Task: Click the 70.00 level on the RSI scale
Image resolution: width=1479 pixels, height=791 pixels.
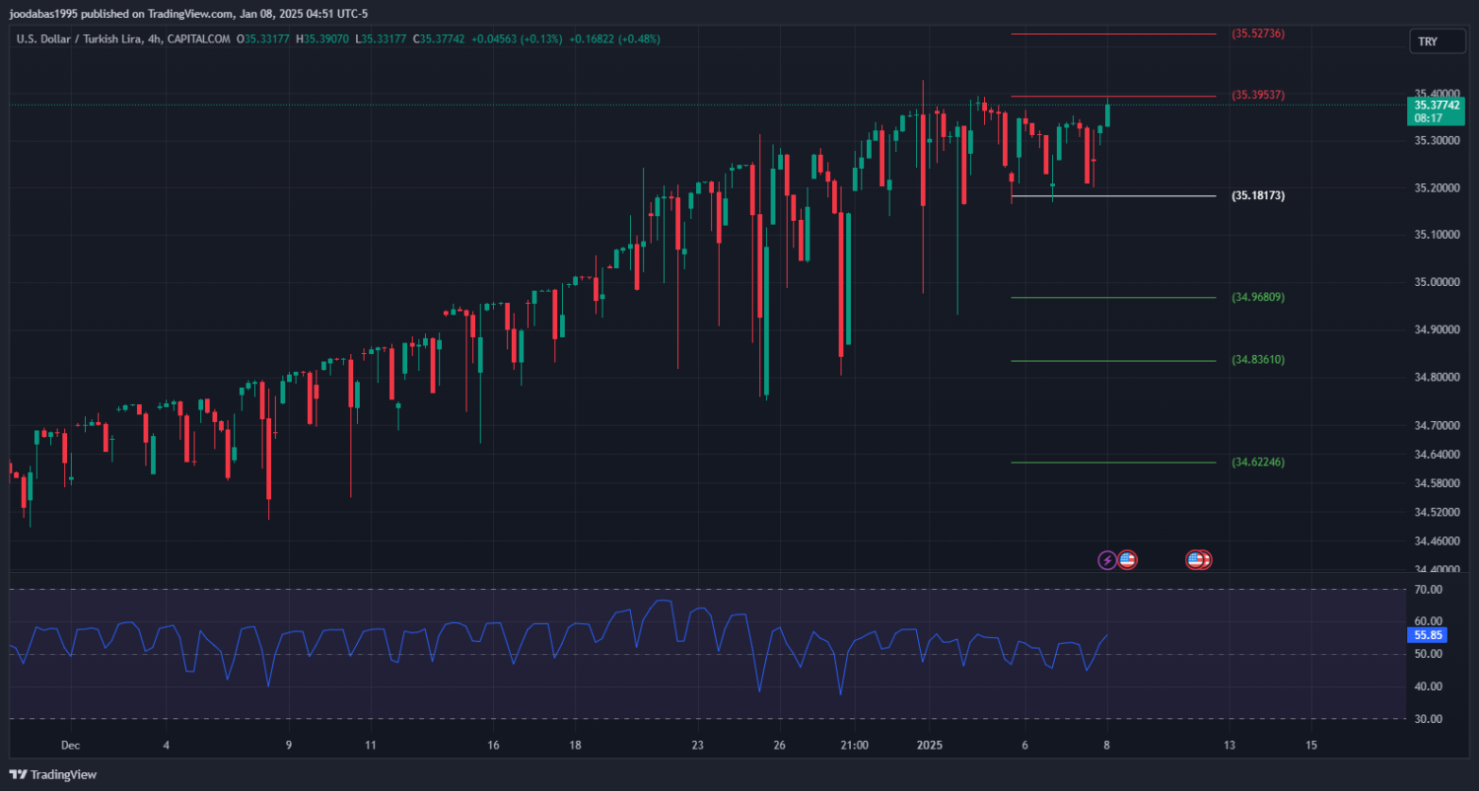Action: [1428, 590]
